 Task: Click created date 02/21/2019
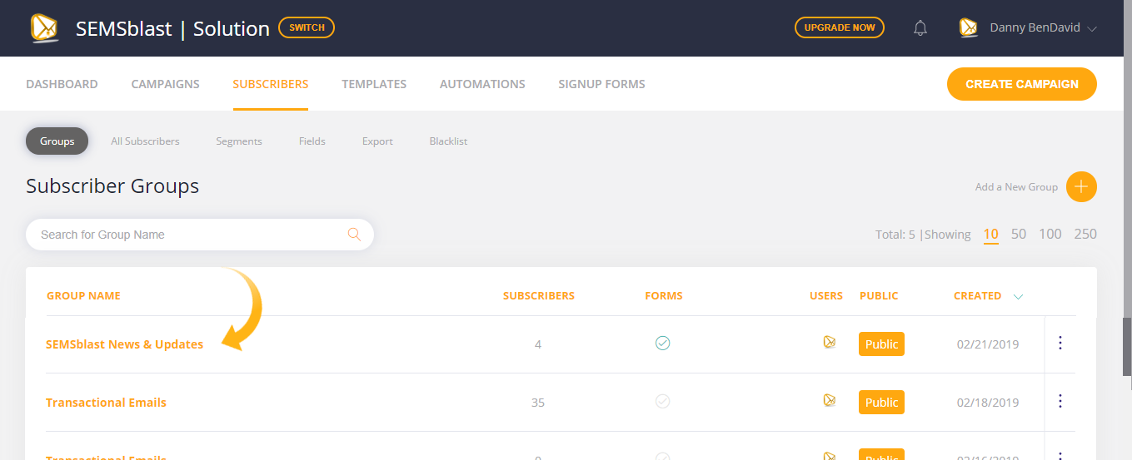988,344
